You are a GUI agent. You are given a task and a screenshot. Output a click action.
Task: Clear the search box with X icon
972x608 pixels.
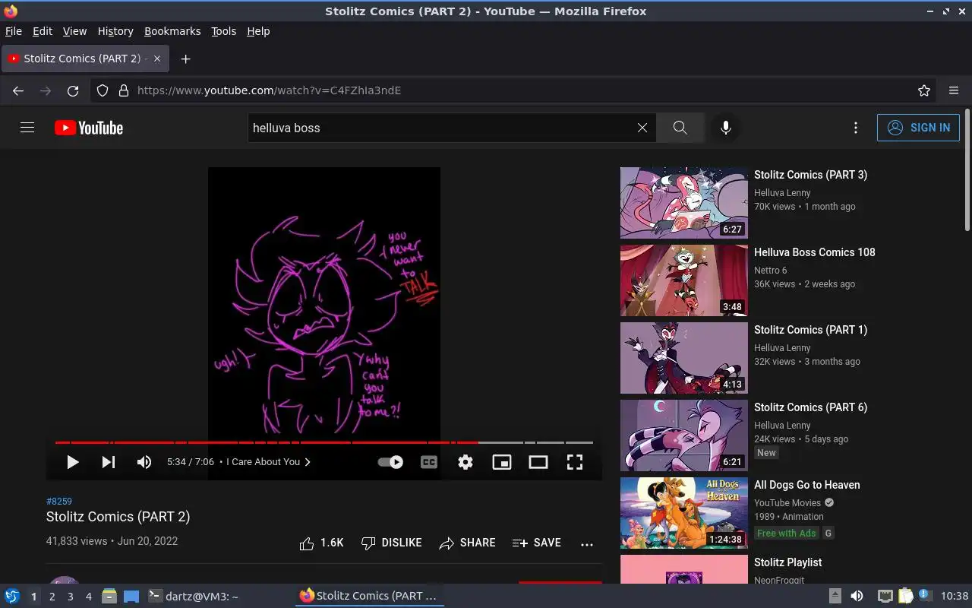pyautogui.click(x=642, y=128)
